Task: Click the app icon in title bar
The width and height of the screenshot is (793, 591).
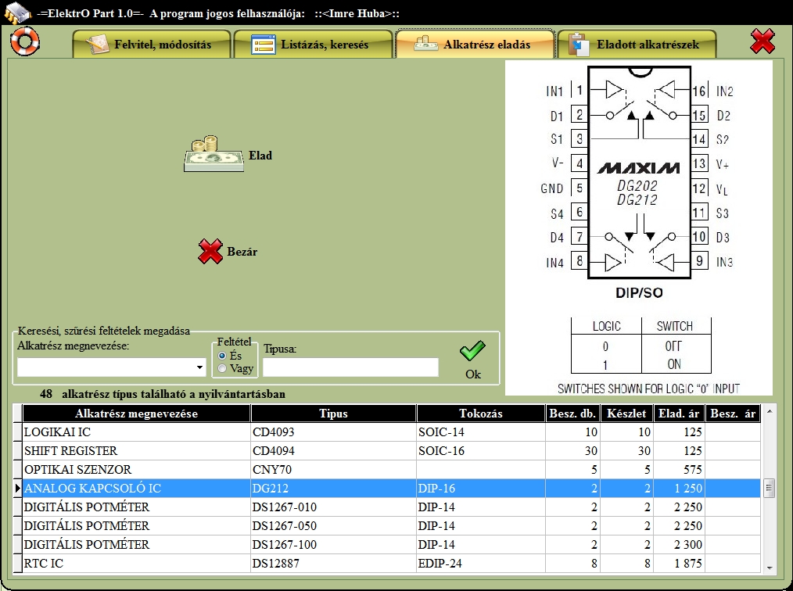Action: 17,13
